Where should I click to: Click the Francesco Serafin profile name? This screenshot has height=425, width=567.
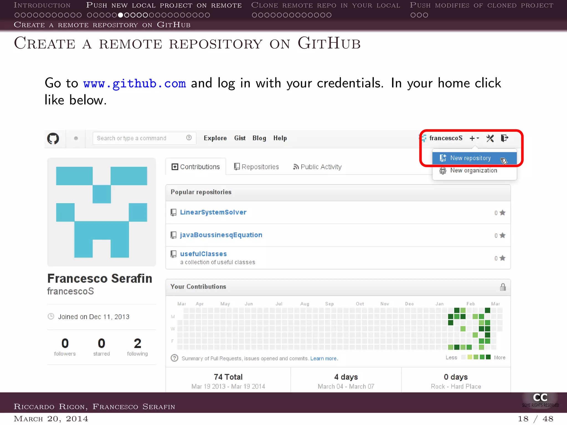point(100,278)
